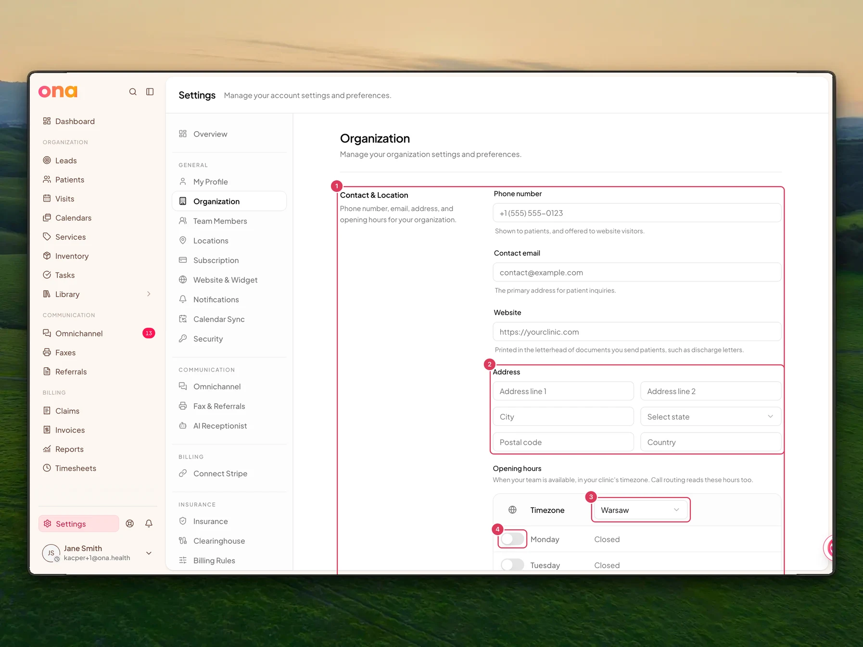Click the Address line 1 field
The width and height of the screenshot is (863, 647).
(563, 391)
